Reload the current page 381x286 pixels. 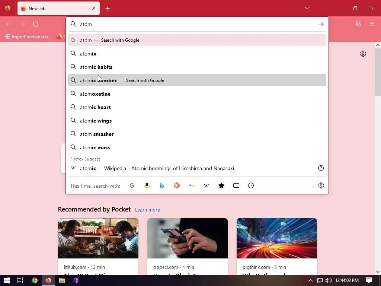36,24
